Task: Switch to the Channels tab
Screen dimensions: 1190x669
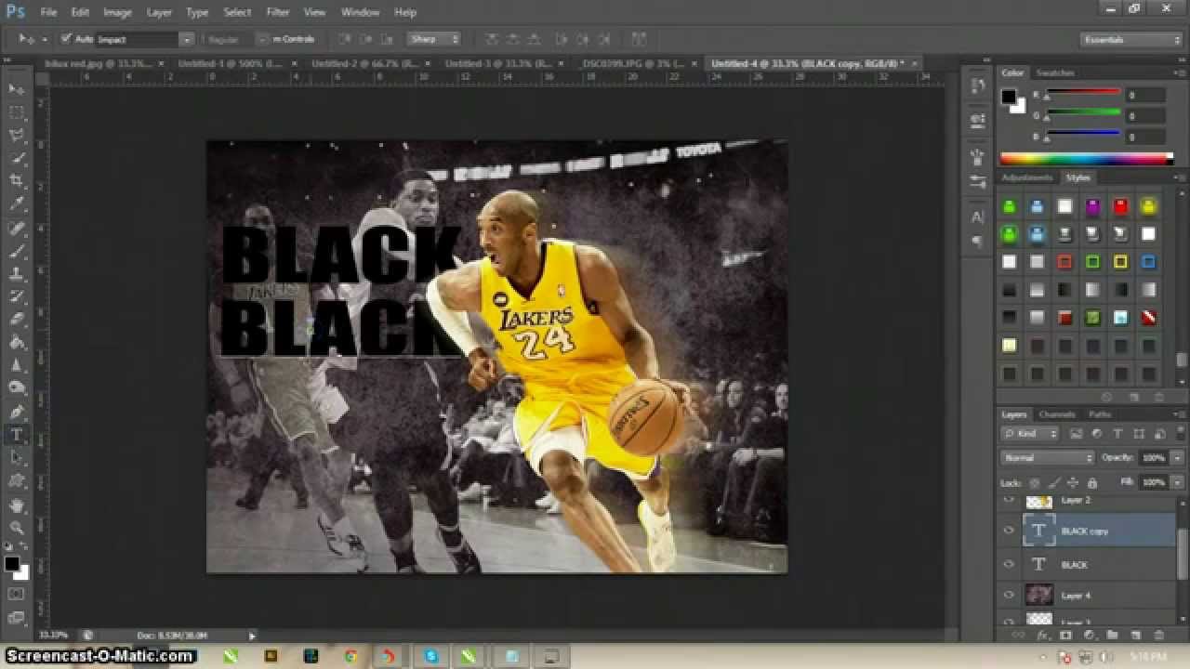Action: [x=1057, y=414]
